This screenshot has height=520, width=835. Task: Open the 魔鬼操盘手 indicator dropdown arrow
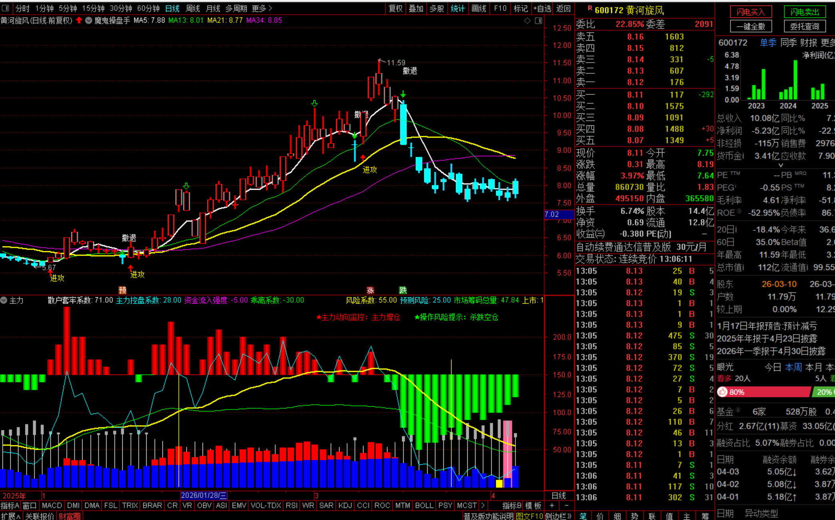(x=89, y=20)
